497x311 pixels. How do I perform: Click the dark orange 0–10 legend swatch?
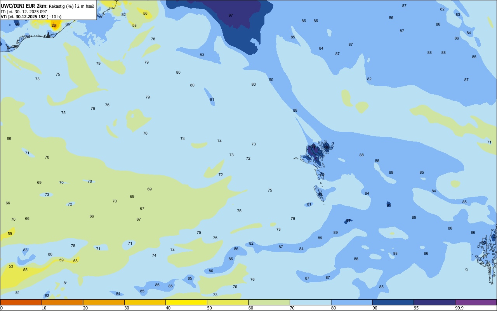pos(21,302)
